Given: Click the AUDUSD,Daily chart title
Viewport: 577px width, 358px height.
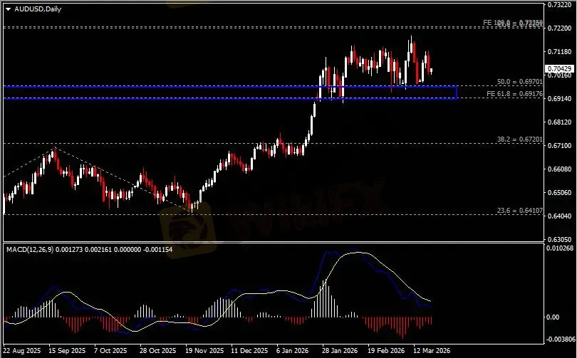Looking at the screenshot, I should 38,9.
